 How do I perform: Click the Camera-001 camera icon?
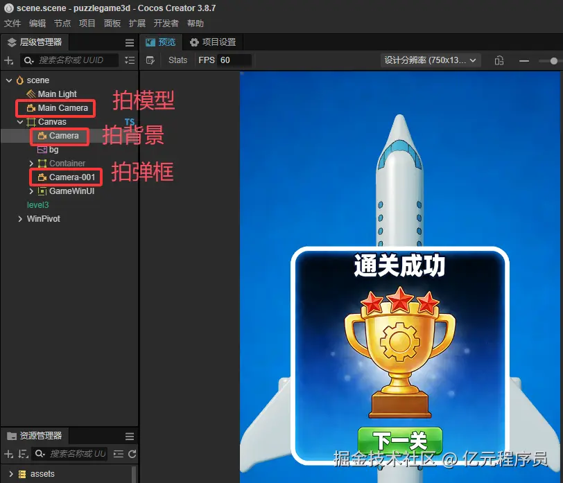(42, 177)
